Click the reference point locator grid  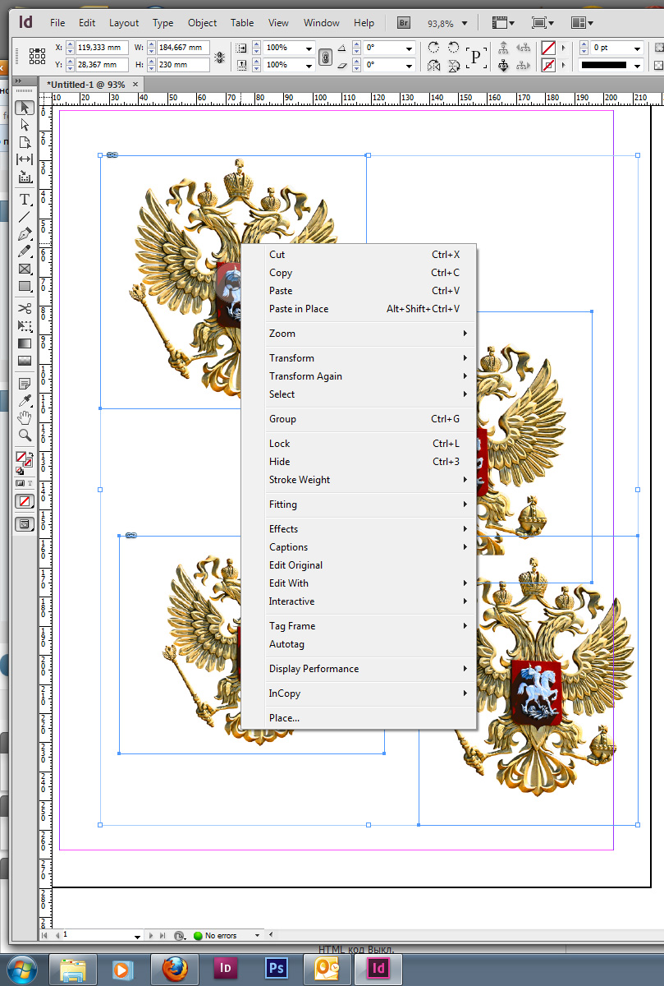(x=37, y=56)
